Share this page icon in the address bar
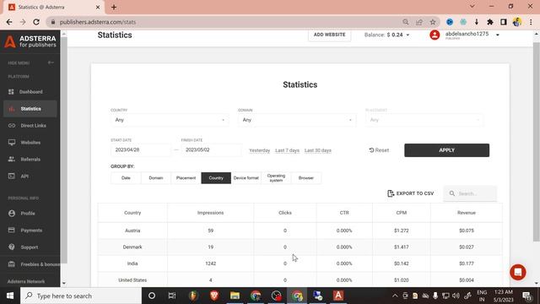This screenshot has width=540, height=304. click(419, 22)
